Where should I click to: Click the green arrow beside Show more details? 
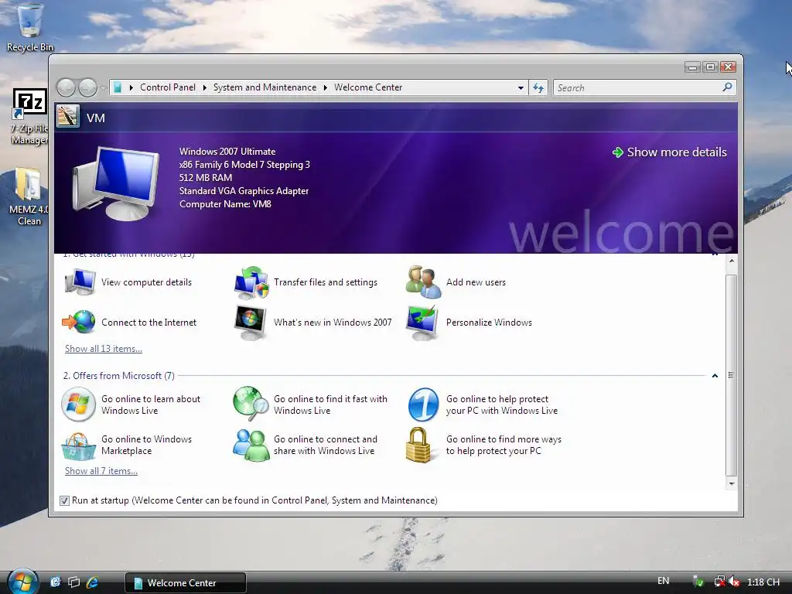(617, 152)
